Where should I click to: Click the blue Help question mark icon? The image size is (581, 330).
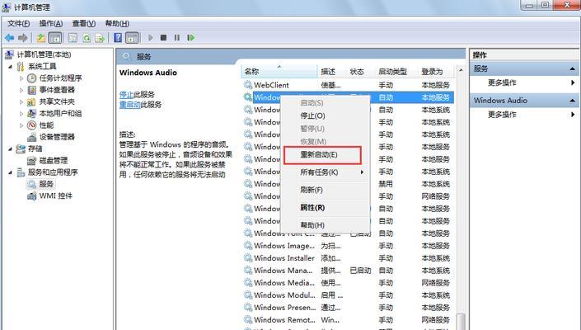(118, 37)
